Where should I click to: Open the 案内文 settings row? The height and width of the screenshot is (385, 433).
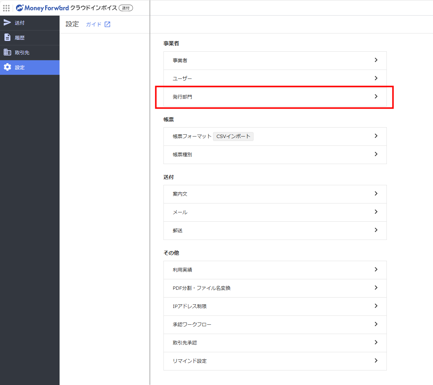point(275,194)
